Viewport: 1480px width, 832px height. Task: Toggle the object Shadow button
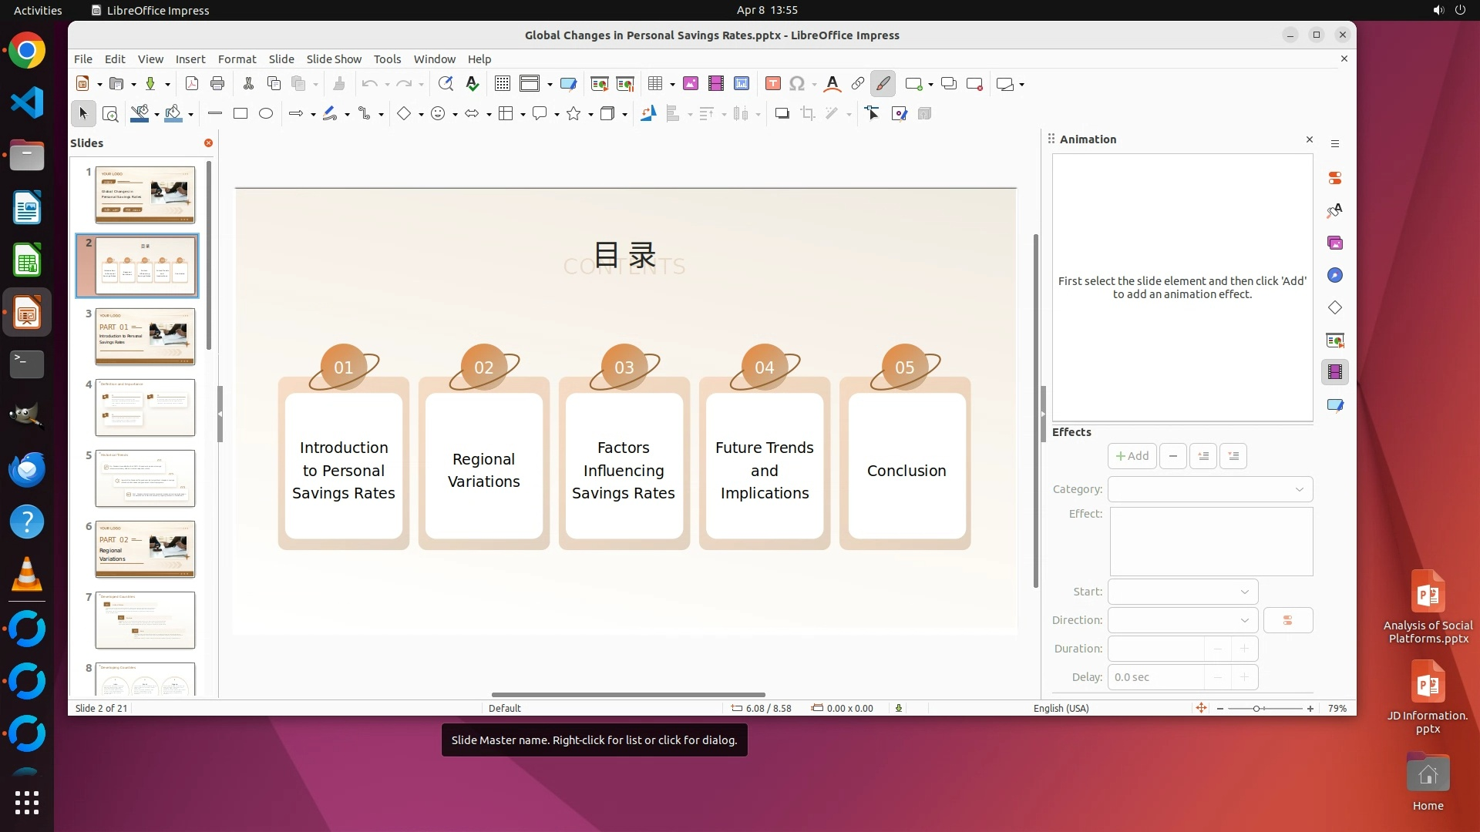click(x=782, y=114)
